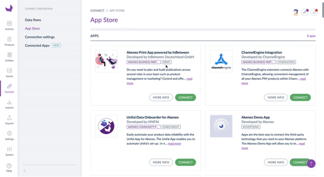
Task: Open the Entities section
Action: tap(9, 57)
